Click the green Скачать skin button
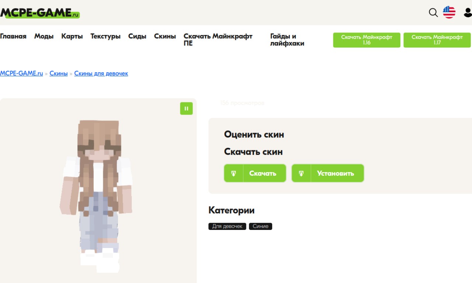Viewport: 472px width, 283px height. (x=255, y=173)
